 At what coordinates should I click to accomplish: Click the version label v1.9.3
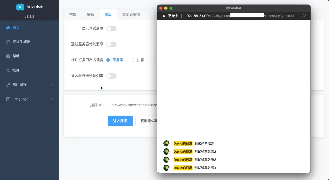click(x=29, y=16)
